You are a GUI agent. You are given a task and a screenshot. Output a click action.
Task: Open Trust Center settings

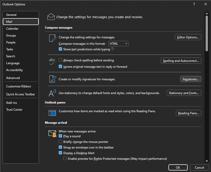click(x=21, y=110)
